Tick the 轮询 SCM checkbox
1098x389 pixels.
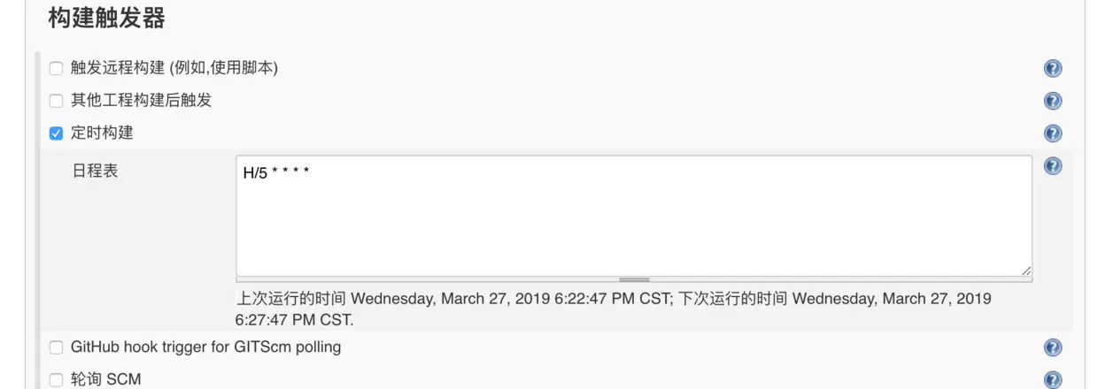[56, 380]
